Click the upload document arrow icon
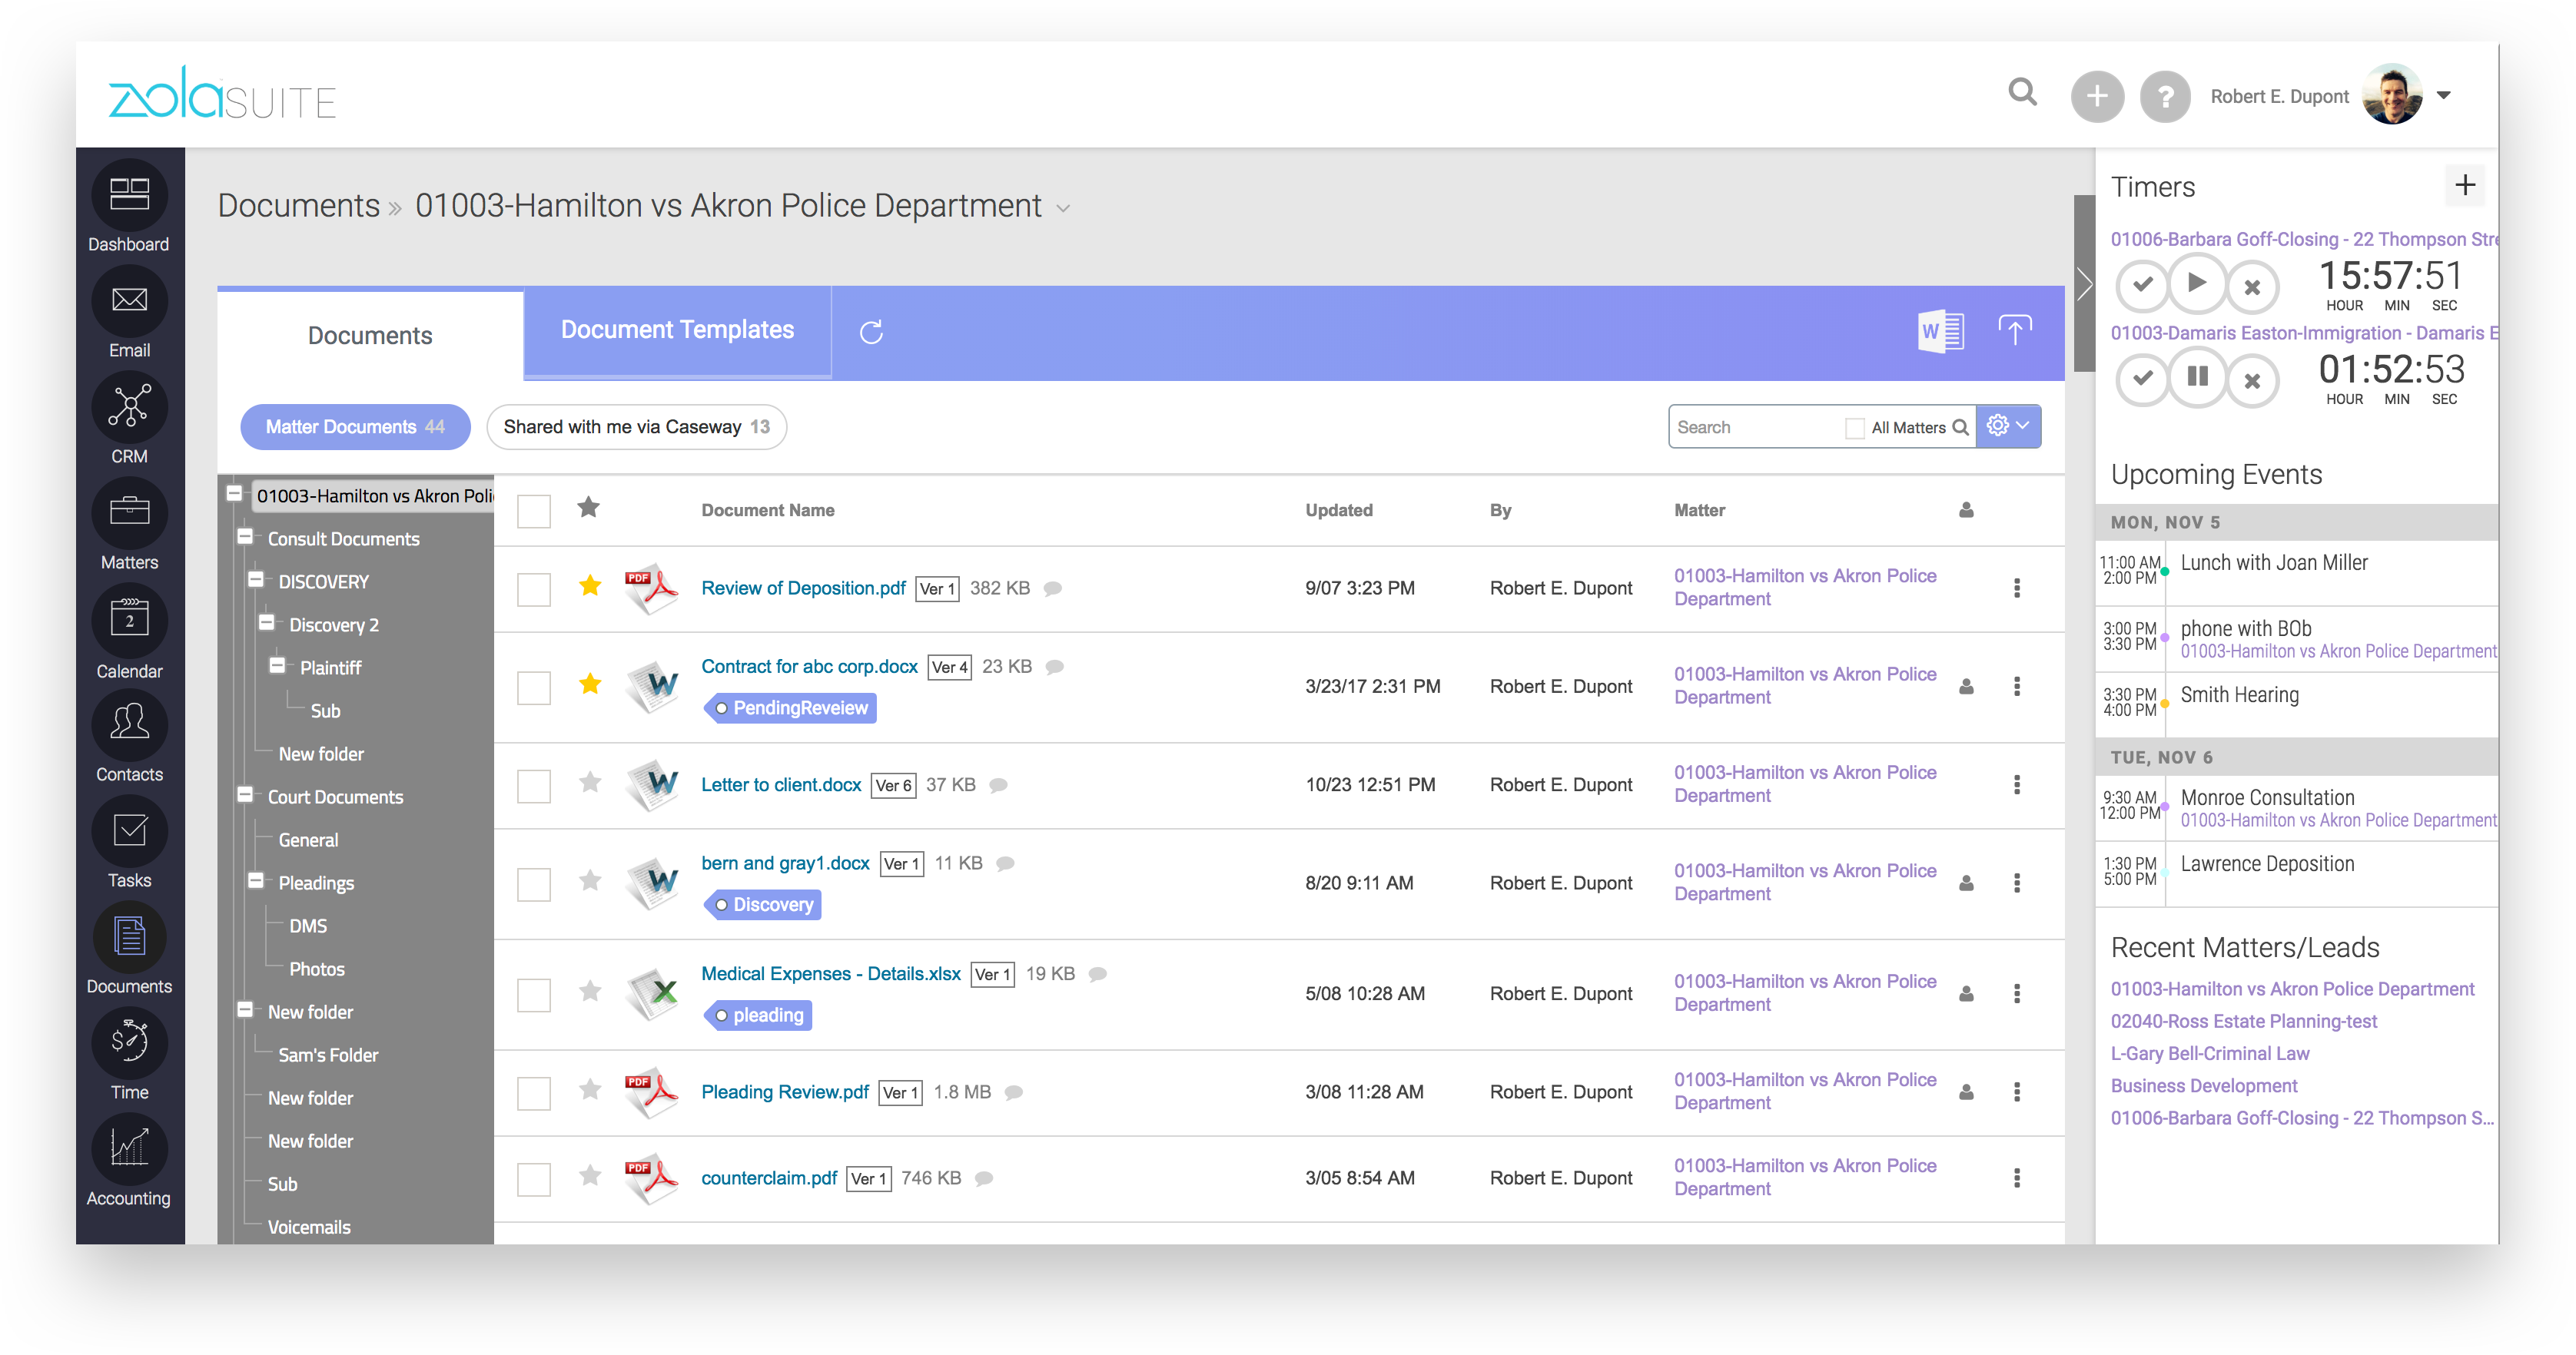 pyautogui.click(x=2014, y=331)
